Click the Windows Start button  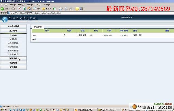4,110
